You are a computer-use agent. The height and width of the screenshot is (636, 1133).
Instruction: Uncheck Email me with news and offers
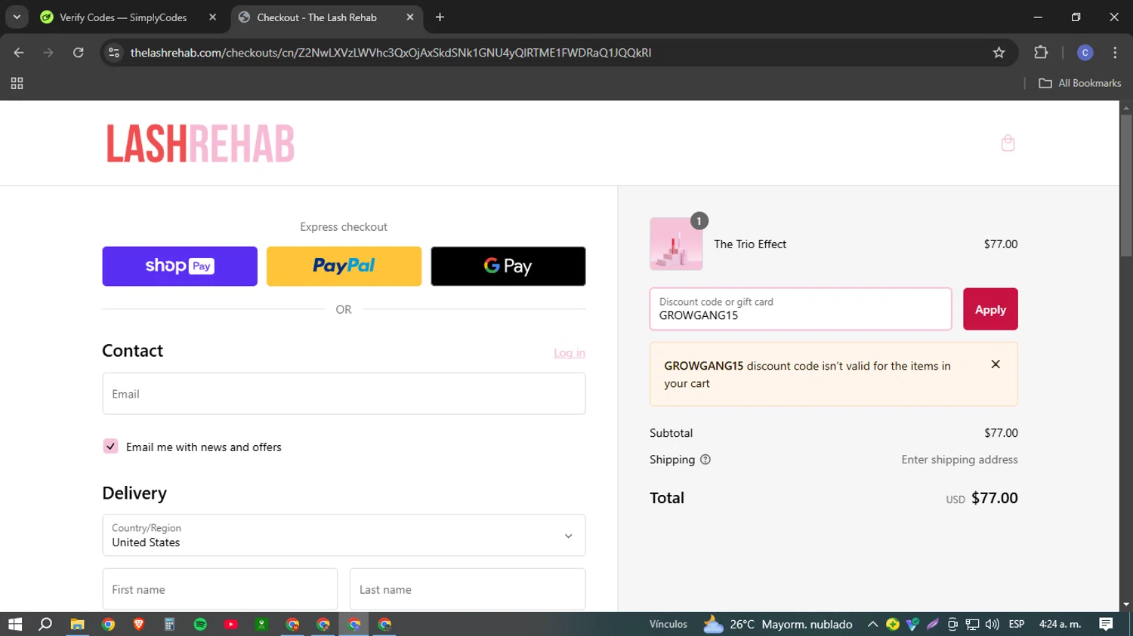pos(110,446)
